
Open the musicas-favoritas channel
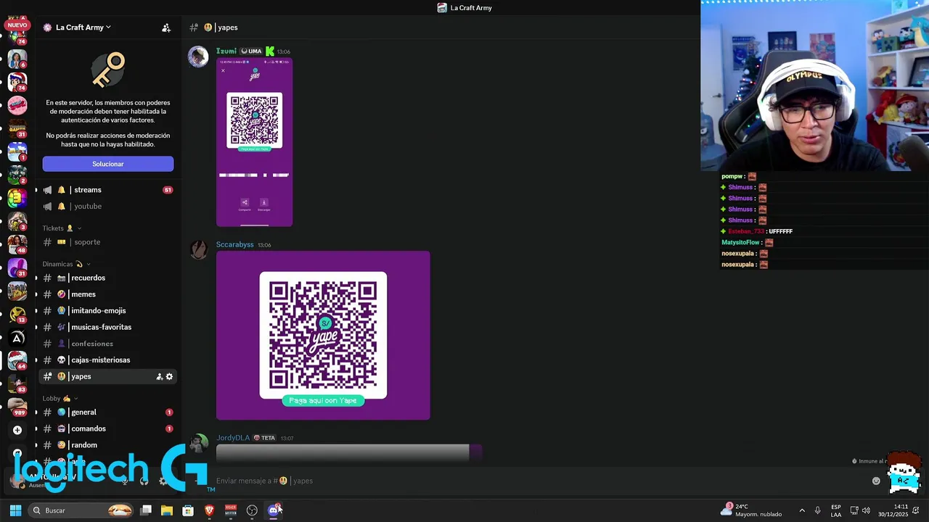tap(107, 327)
